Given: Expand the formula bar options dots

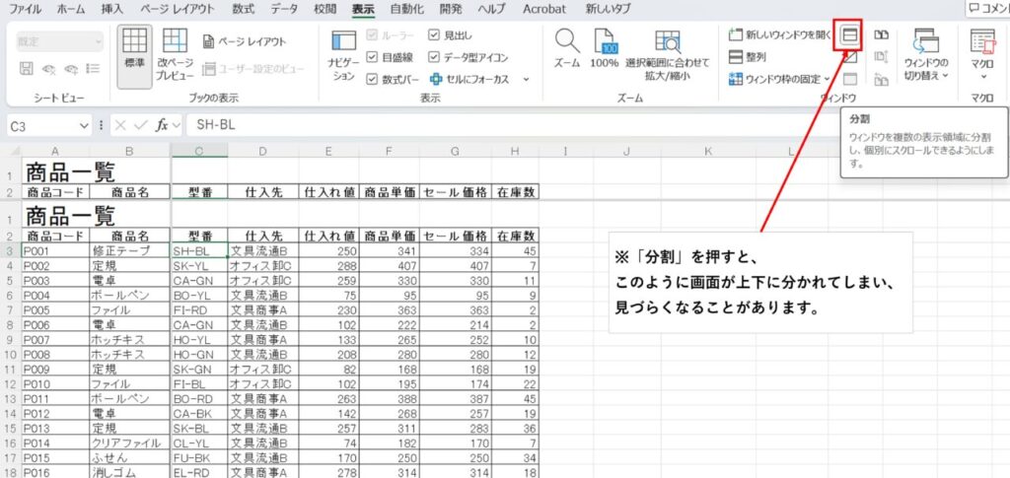Looking at the screenshot, I should coord(102,125).
